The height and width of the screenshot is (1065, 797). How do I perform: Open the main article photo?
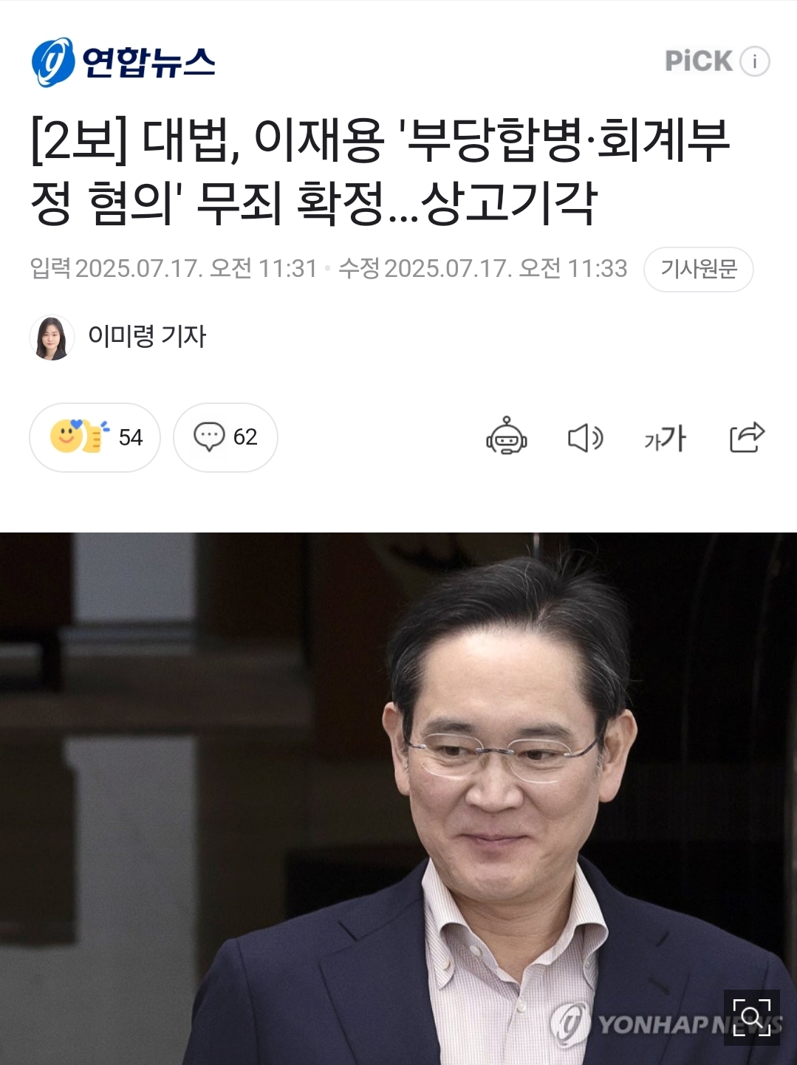point(398,798)
